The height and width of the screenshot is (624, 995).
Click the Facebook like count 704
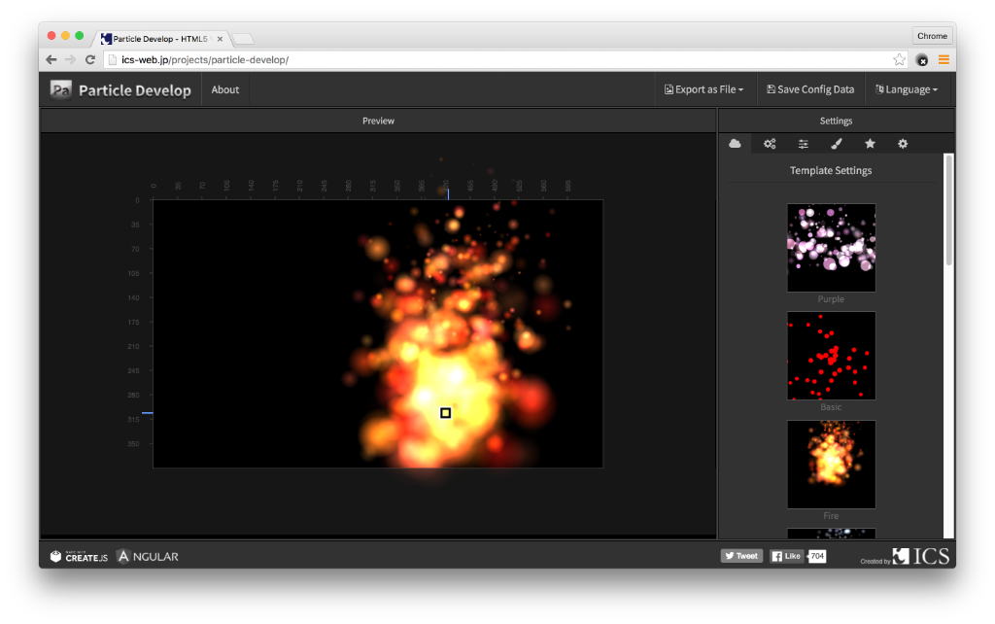coord(816,556)
